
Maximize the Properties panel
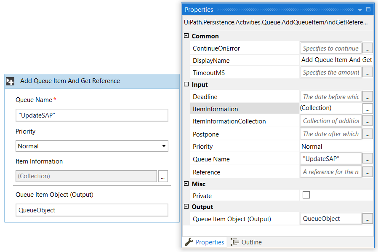368,9
